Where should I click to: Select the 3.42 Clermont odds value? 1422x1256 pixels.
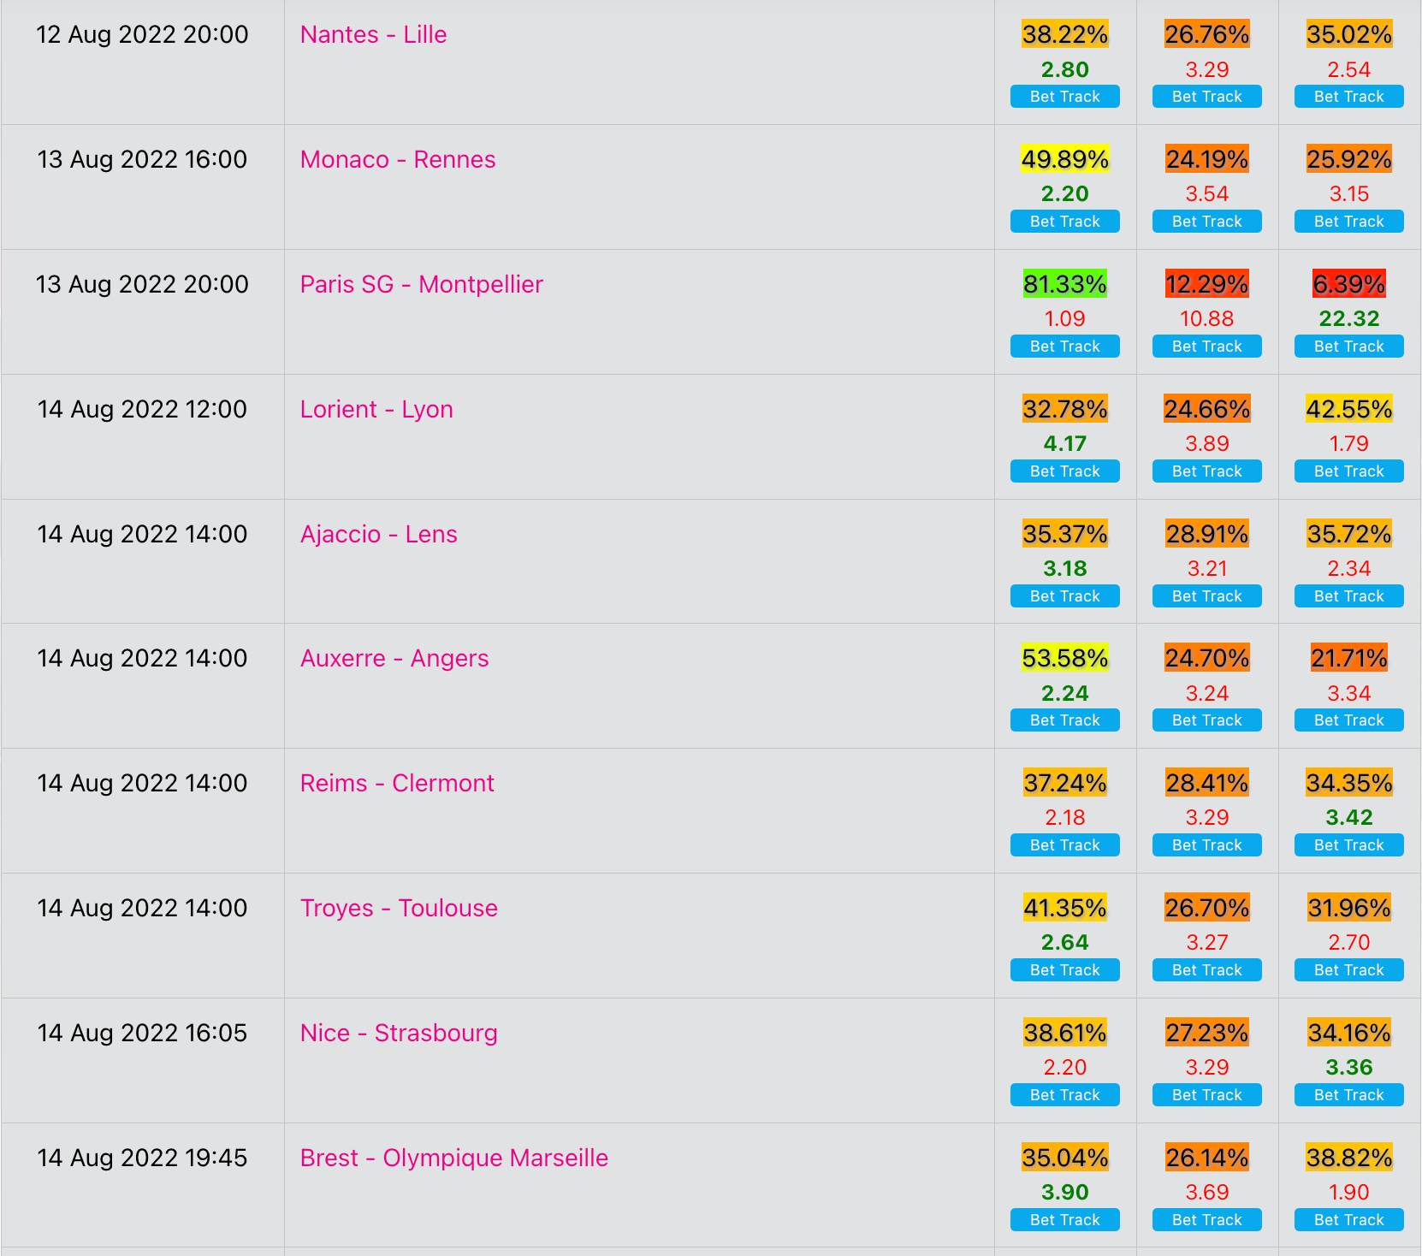click(1349, 818)
